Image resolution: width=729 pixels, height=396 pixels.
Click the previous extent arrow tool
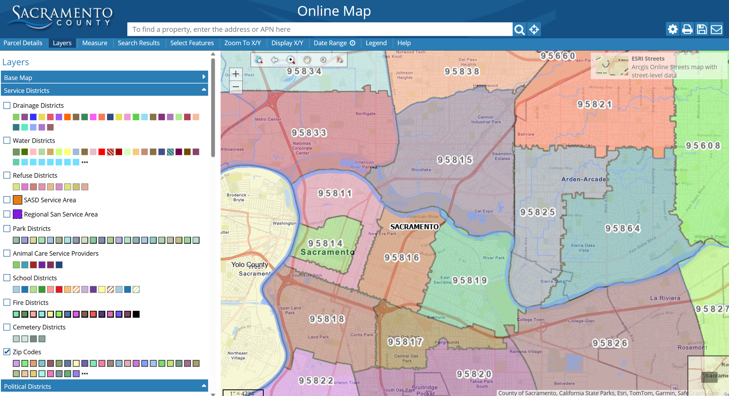(x=274, y=60)
